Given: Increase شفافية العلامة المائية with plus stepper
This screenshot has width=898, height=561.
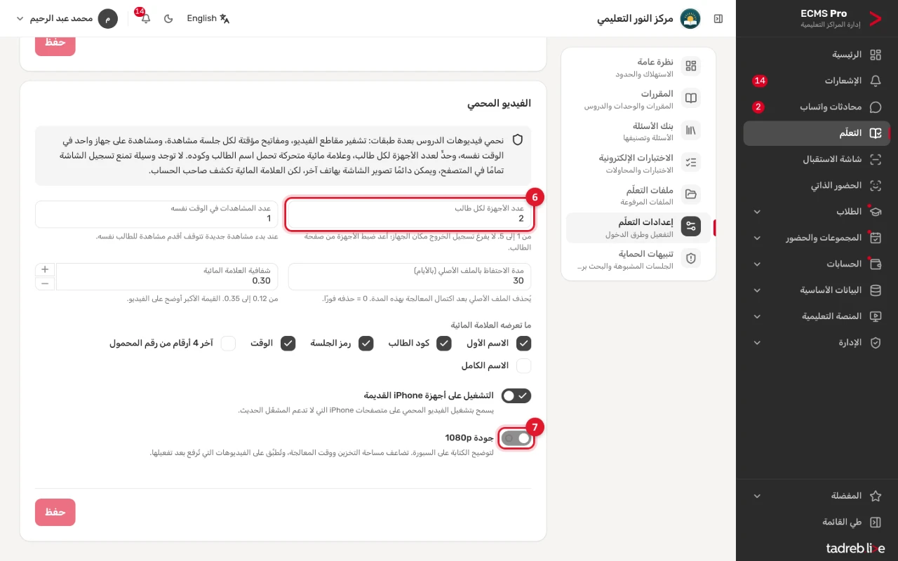Looking at the screenshot, I should pos(45,270).
